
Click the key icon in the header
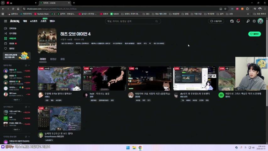click(248, 21)
